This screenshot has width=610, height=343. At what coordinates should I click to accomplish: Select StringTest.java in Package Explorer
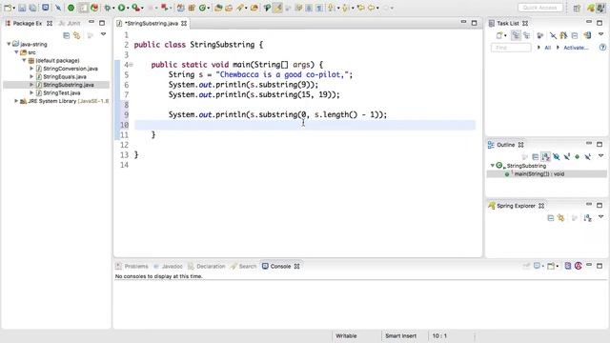tap(61, 93)
